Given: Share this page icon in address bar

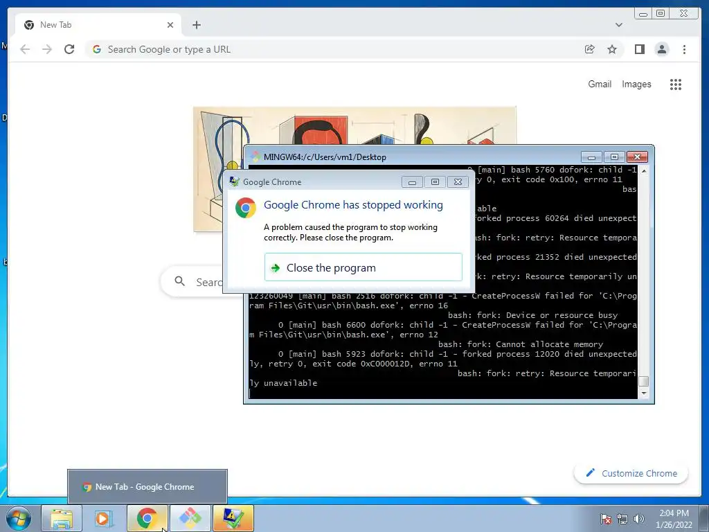Looking at the screenshot, I should (590, 49).
